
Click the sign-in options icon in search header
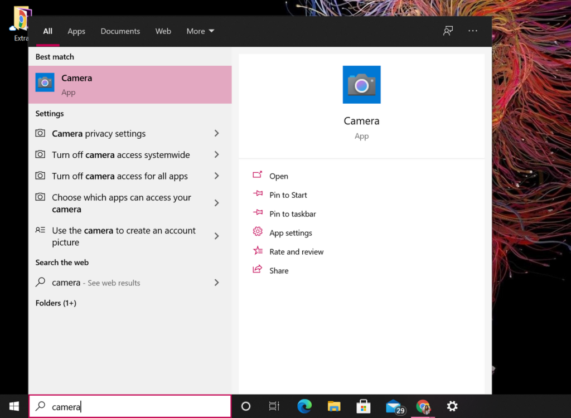[x=447, y=31]
